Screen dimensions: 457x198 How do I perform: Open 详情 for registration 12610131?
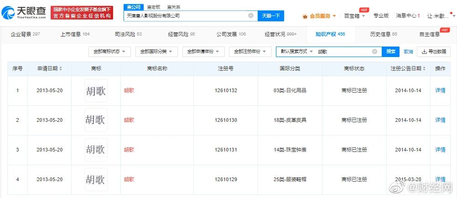440,150
